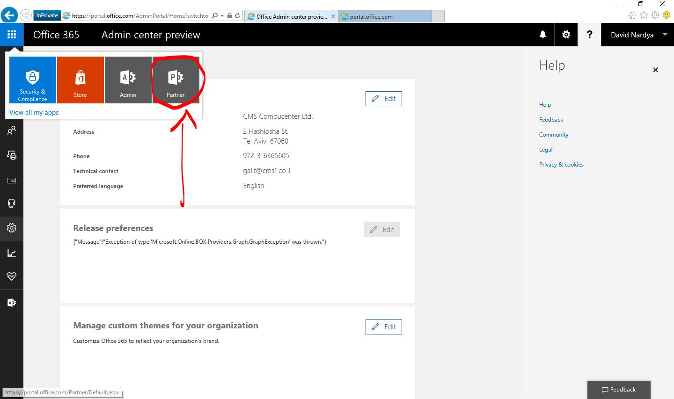The height and width of the screenshot is (399, 674).
Task: Click the Tel Aviv, 67060 address line
Action: [x=266, y=141]
